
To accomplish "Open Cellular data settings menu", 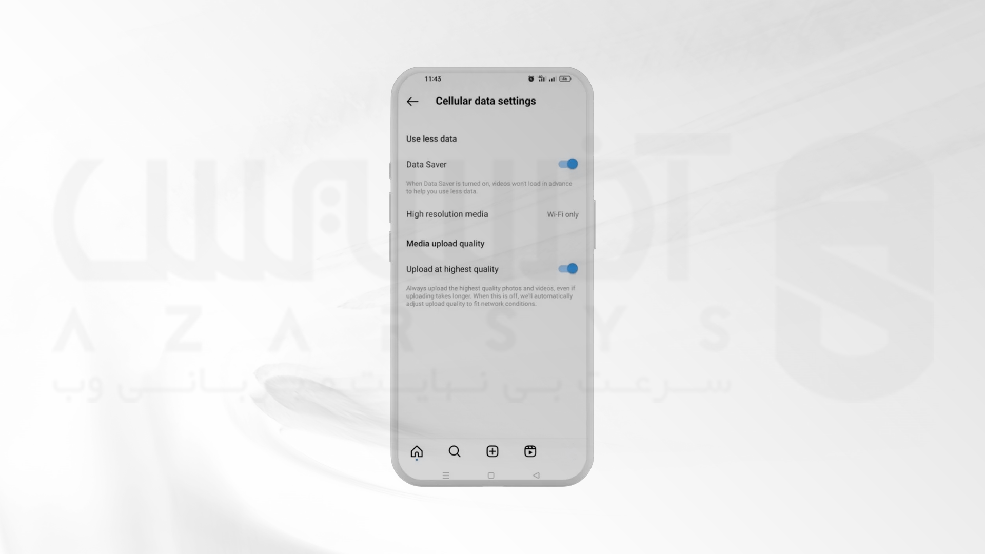I will [485, 101].
